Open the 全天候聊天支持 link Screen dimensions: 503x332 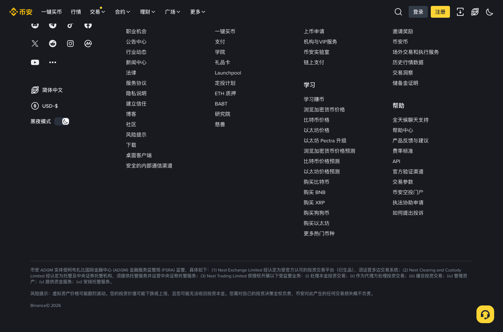pos(411,120)
